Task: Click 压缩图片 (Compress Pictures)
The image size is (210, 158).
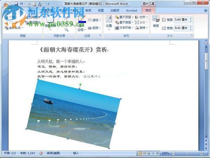Action: click(33, 17)
